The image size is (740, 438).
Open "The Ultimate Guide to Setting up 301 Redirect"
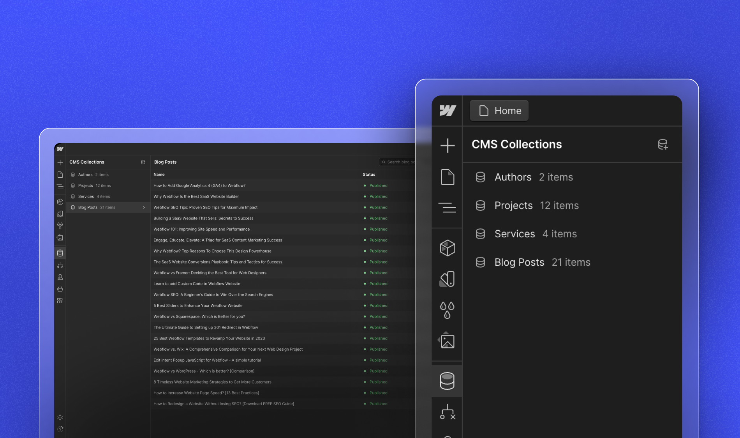click(206, 327)
